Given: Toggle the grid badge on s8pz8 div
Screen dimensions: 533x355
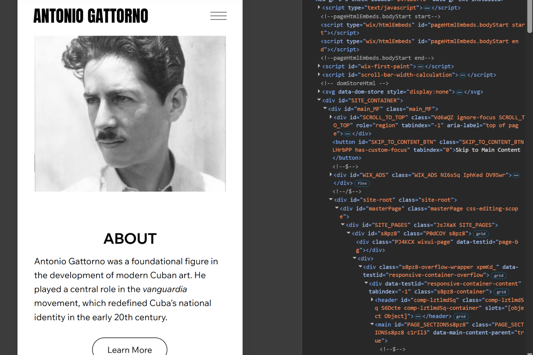Looking at the screenshot, I should point(481,234).
